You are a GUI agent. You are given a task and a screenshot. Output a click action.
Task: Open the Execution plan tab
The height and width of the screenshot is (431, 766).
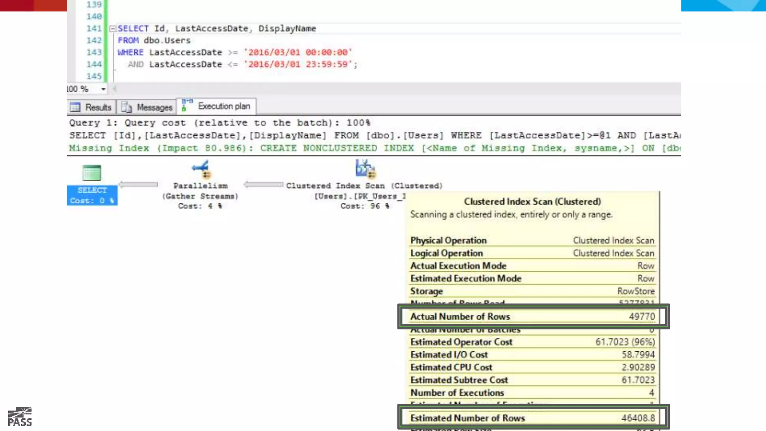224,106
